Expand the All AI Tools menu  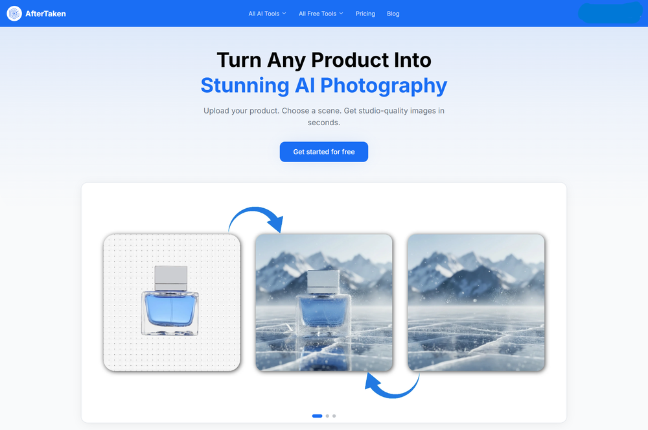click(267, 14)
